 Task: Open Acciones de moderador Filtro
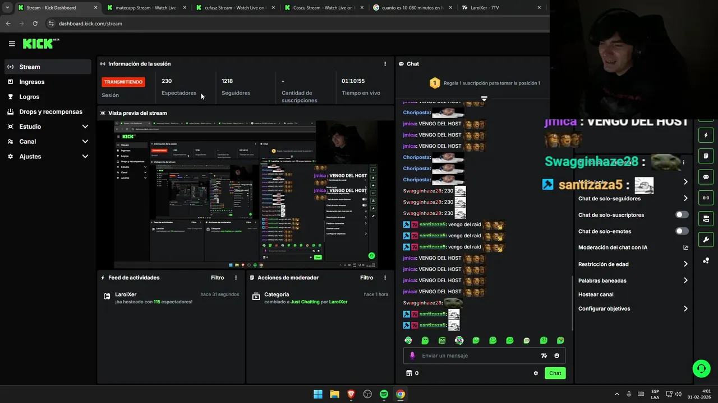366,278
